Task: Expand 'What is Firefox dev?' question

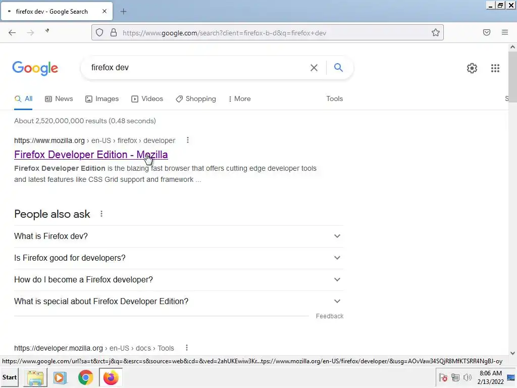Action: pyautogui.click(x=178, y=236)
